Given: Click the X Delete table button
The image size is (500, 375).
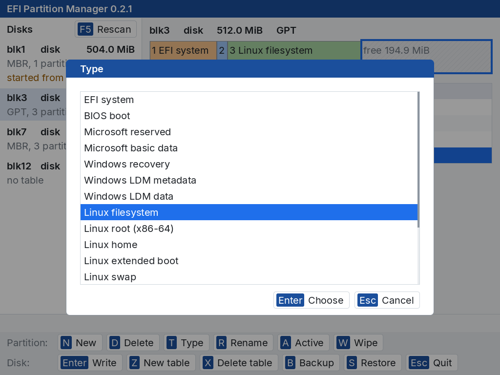Looking at the screenshot, I should (239, 363).
